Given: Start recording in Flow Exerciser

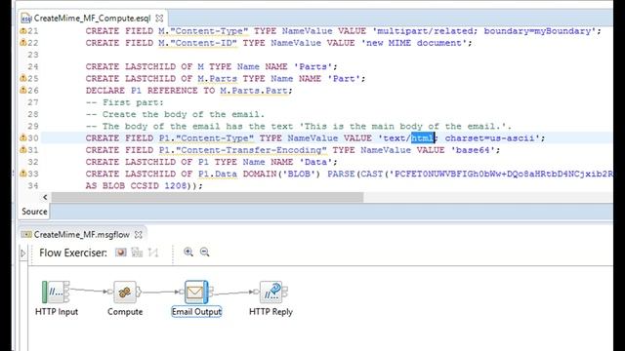Looking at the screenshot, I should pyautogui.click(x=121, y=253).
